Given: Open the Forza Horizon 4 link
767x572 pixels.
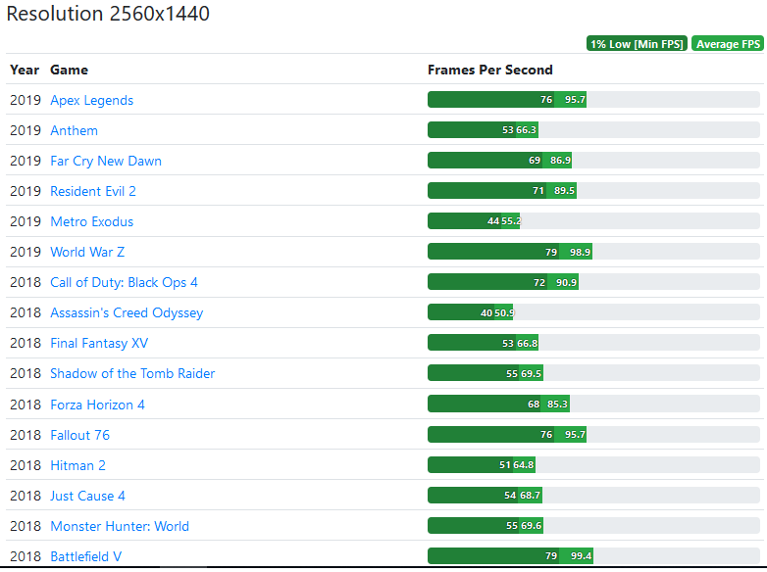Looking at the screenshot, I should click(x=97, y=405).
